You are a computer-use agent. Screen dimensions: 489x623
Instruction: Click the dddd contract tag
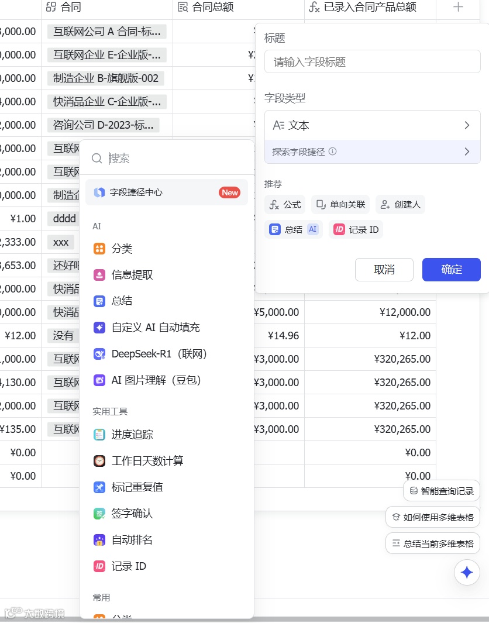tap(64, 219)
